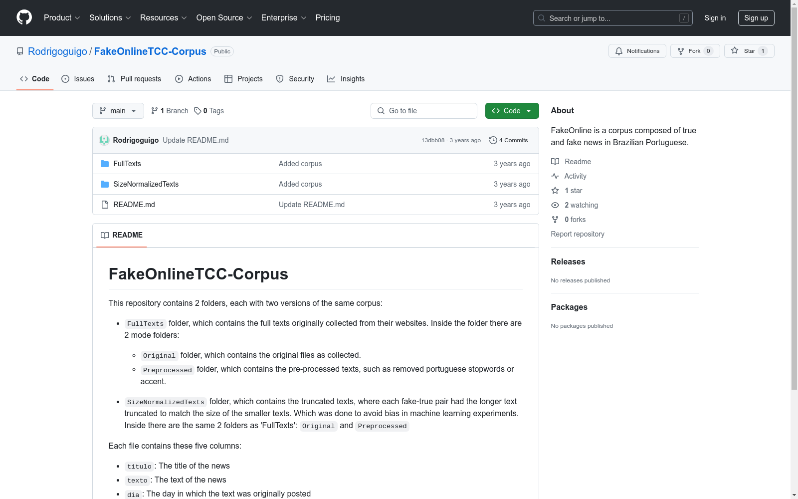Open the latest commit message Update README.md
Image resolution: width=798 pixels, height=499 pixels.
tap(196, 140)
